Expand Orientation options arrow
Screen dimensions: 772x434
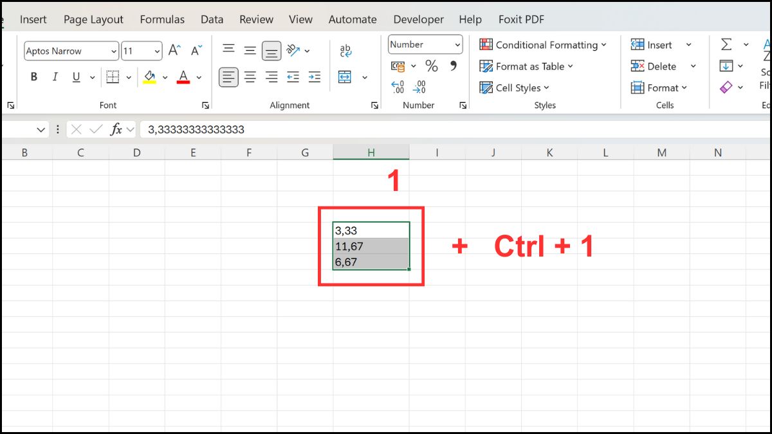[308, 50]
